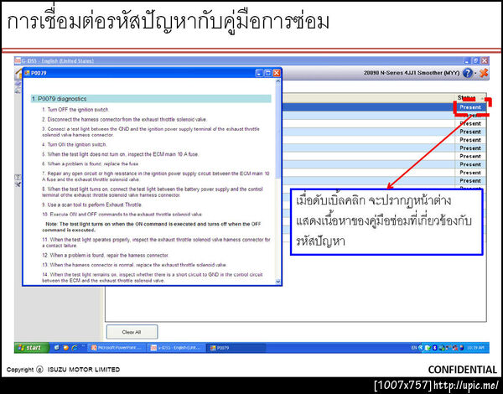The image size is (503, 394).
Task: Click step 10 'Execute ON and OFF commands'
Action: click(x=122, y=215)
